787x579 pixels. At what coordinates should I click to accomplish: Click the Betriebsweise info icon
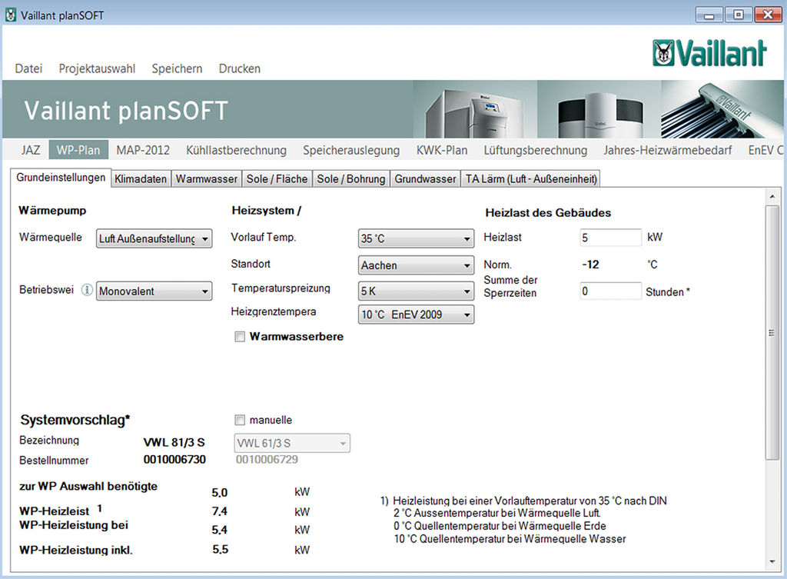pos(87,290)
